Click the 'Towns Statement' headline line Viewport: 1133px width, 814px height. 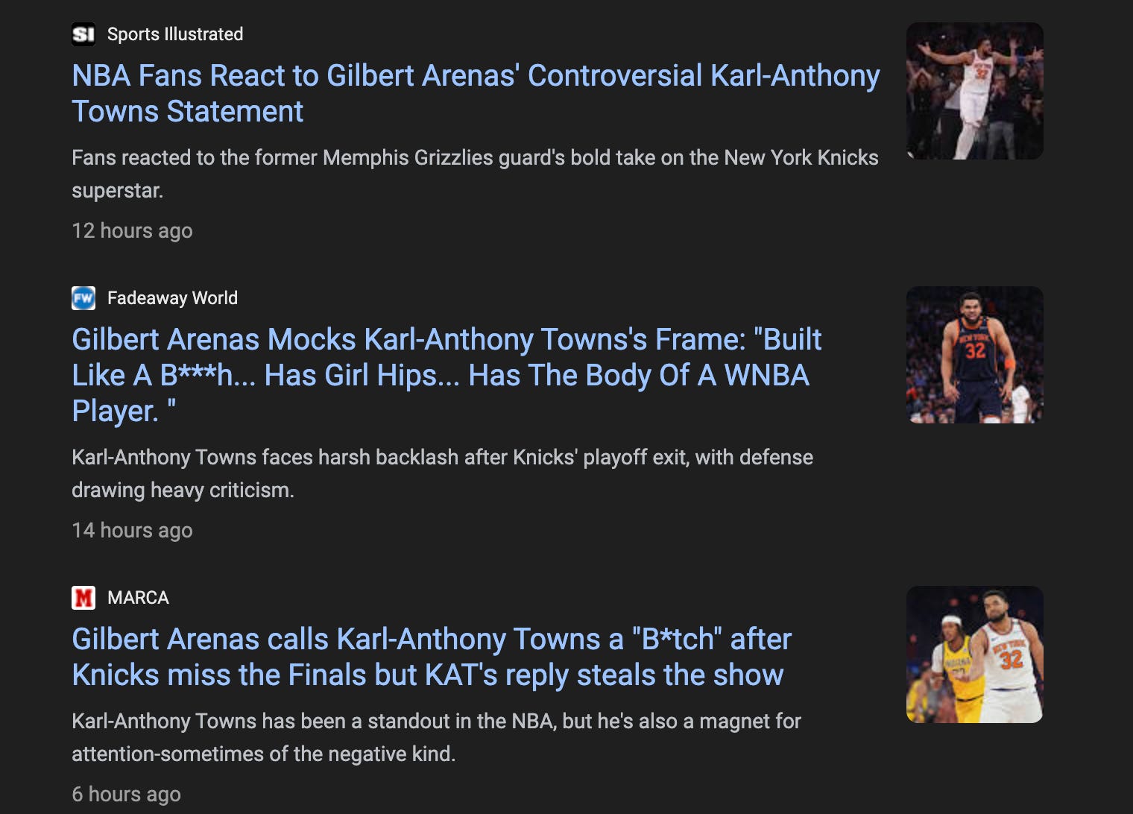pyautogui.click(x=187, y=112)
